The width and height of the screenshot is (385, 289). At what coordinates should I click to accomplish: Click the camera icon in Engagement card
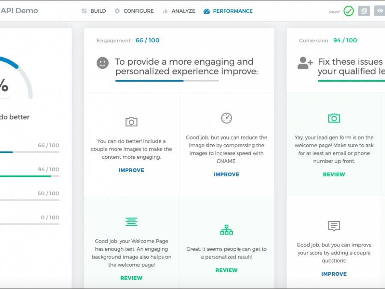tap(131, 122)
